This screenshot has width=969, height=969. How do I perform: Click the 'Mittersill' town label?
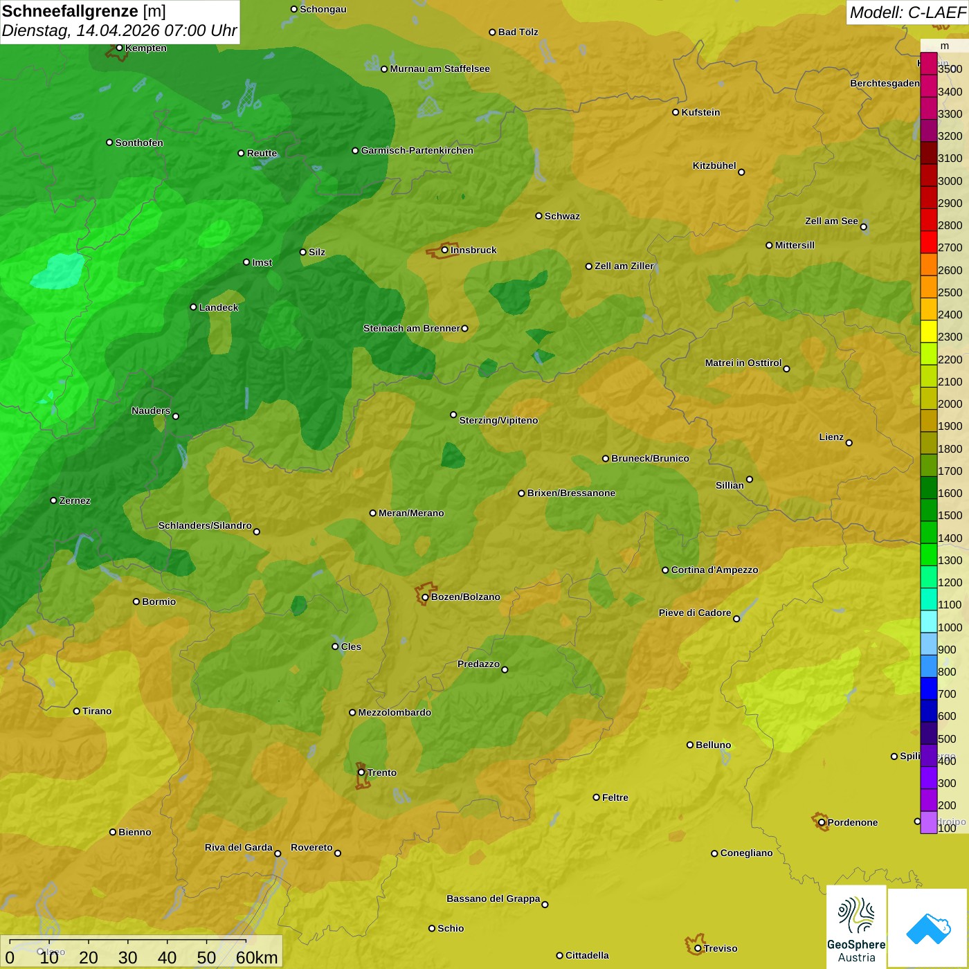pos(795,245)
